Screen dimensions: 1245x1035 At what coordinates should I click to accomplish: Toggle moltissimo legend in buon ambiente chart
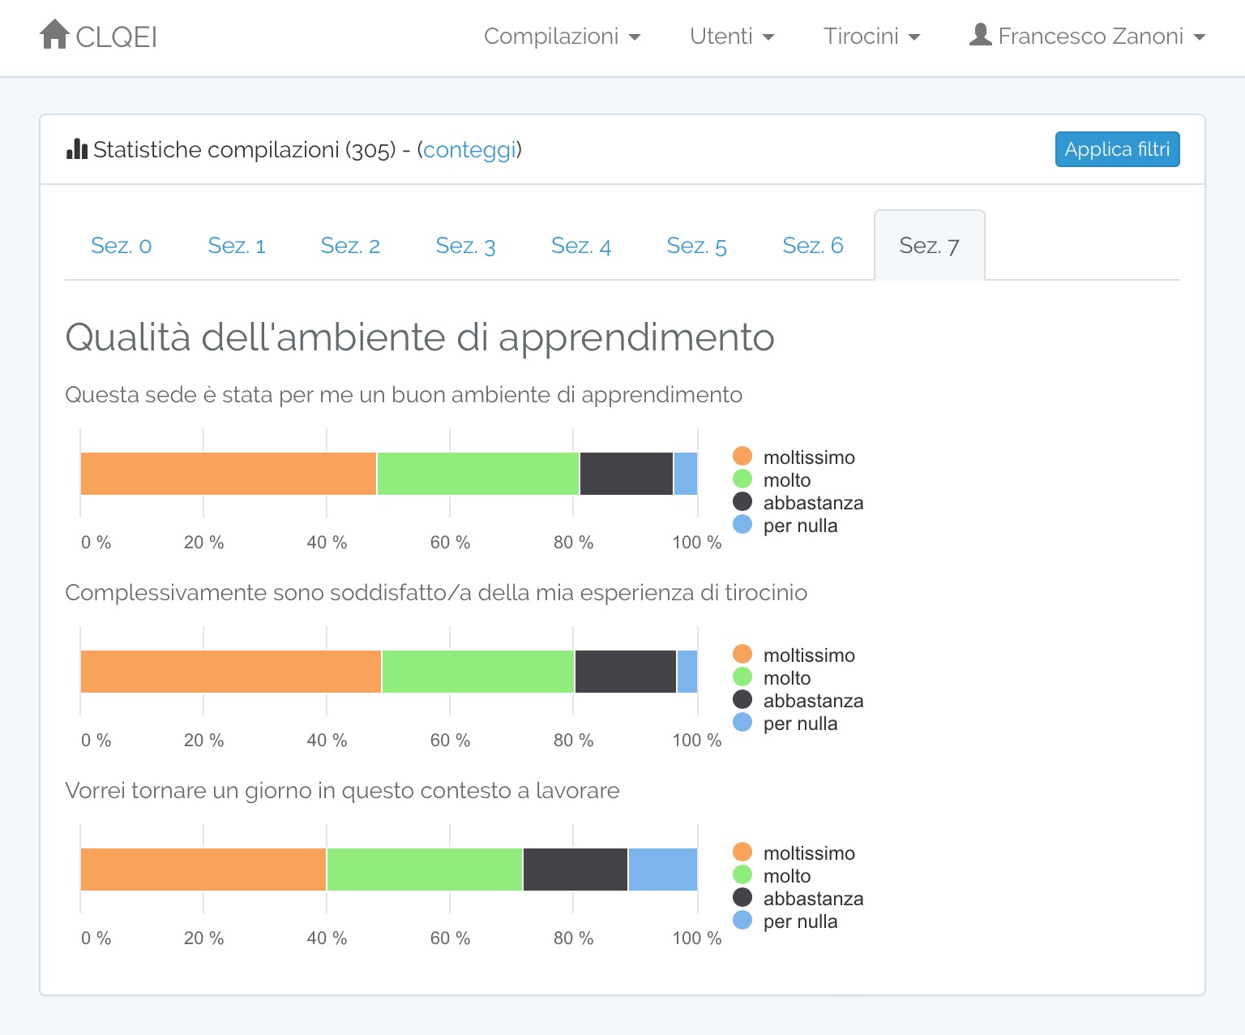click(x=794, y=457)
